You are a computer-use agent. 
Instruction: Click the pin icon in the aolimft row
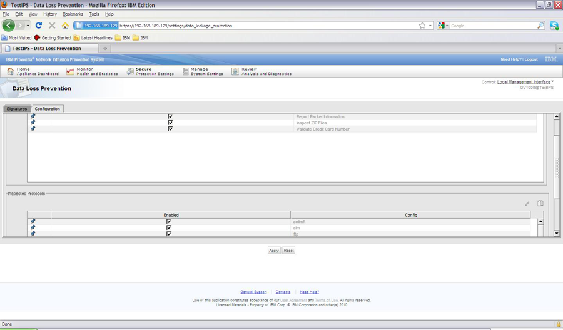pos(33,221)
